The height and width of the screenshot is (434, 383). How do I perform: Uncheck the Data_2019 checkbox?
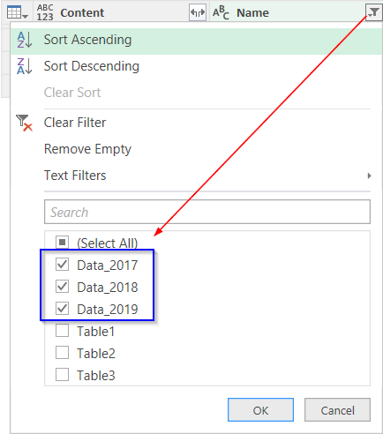point(62,309)
